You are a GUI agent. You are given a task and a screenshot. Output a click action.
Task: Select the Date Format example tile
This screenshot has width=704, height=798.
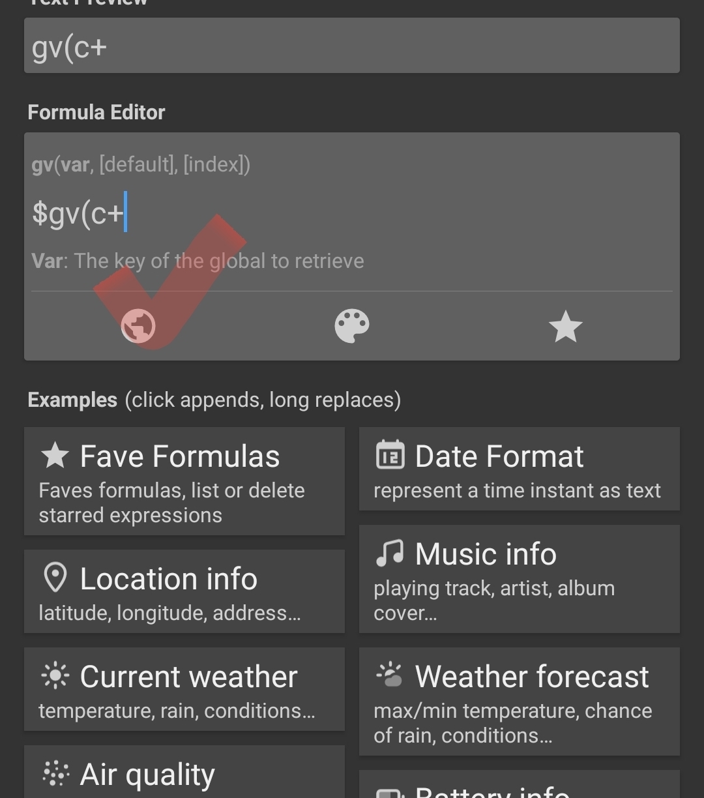click(519, 469)
